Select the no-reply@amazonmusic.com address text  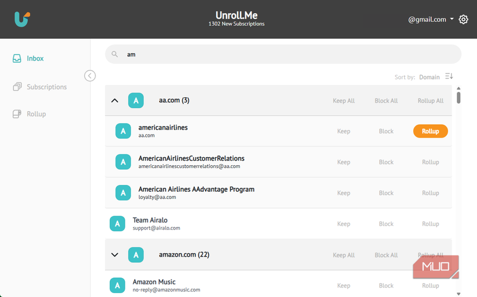tap(167, 290)
